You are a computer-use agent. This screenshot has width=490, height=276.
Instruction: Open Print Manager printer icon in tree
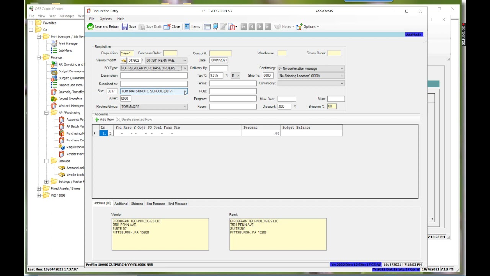(x=54, y=43)
